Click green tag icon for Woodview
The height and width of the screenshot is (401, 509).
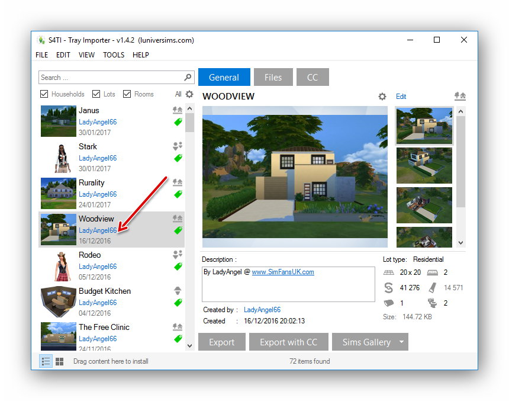[178, 230]
